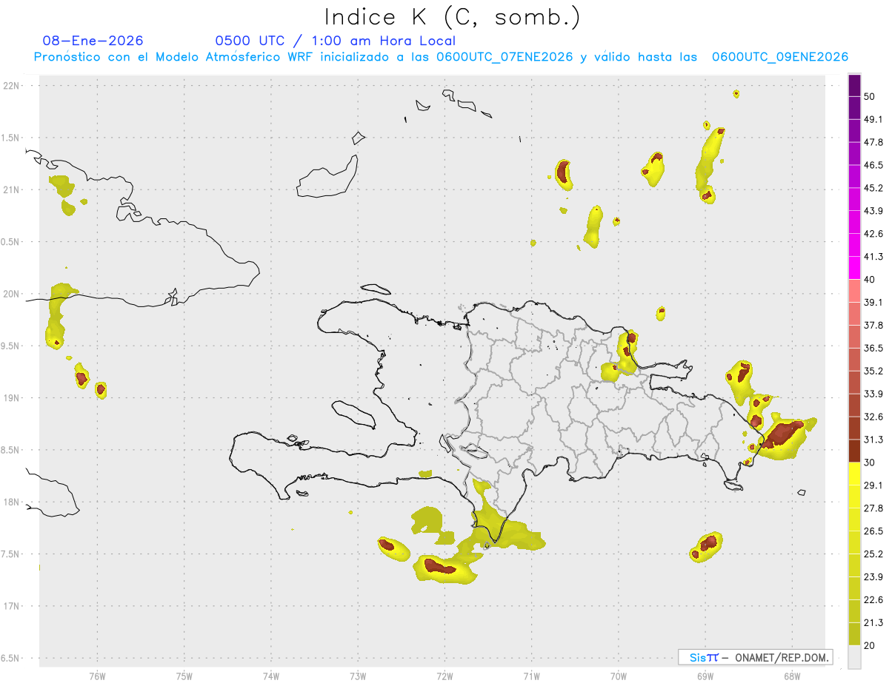Image resolution: width=889 pixels, height=686 pixels.
Task: Click the '0500 UTC / 1:00 am Hora Local' time label
Action: pos(335,41)
